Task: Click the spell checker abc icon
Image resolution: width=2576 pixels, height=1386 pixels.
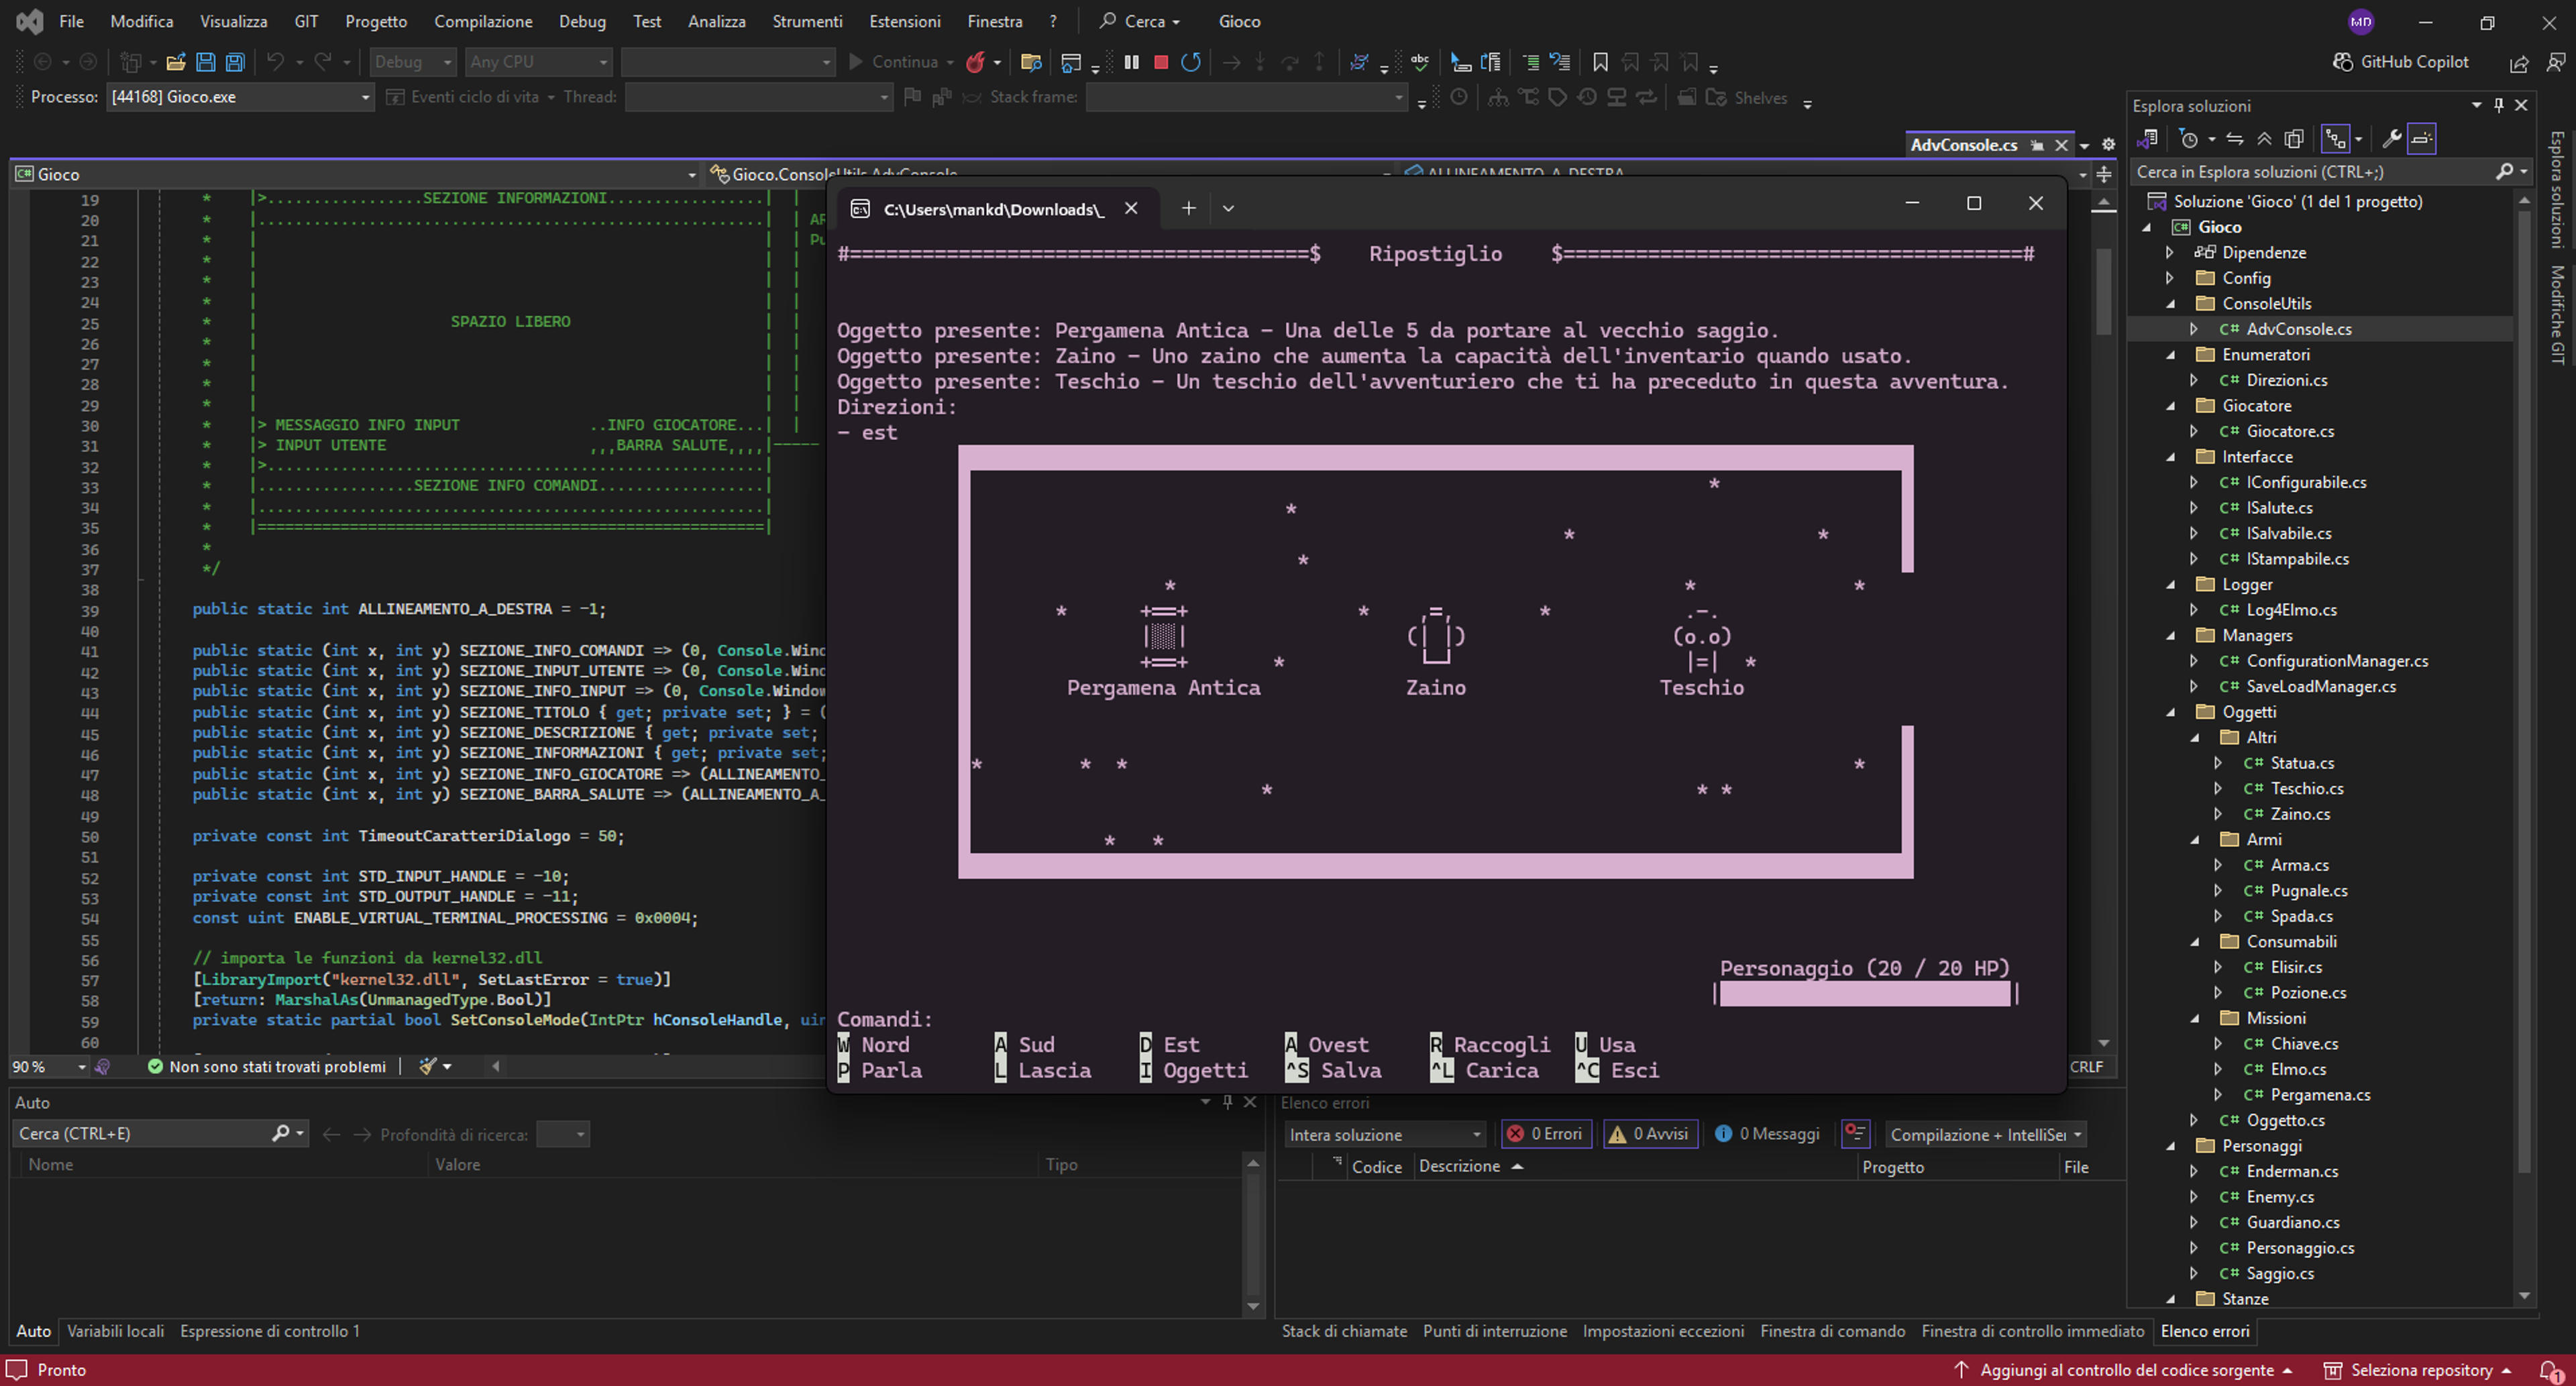Action: [1420, 62]
